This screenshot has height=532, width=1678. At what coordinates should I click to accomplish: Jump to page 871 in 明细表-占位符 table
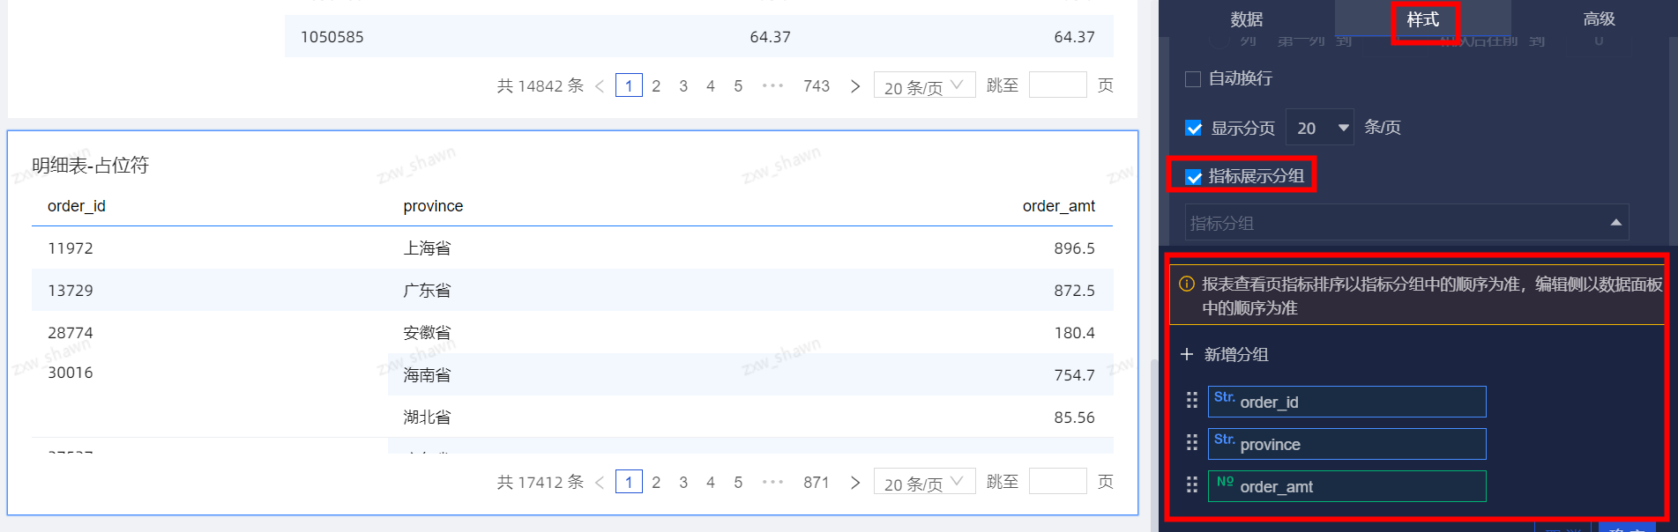point(816,483)
